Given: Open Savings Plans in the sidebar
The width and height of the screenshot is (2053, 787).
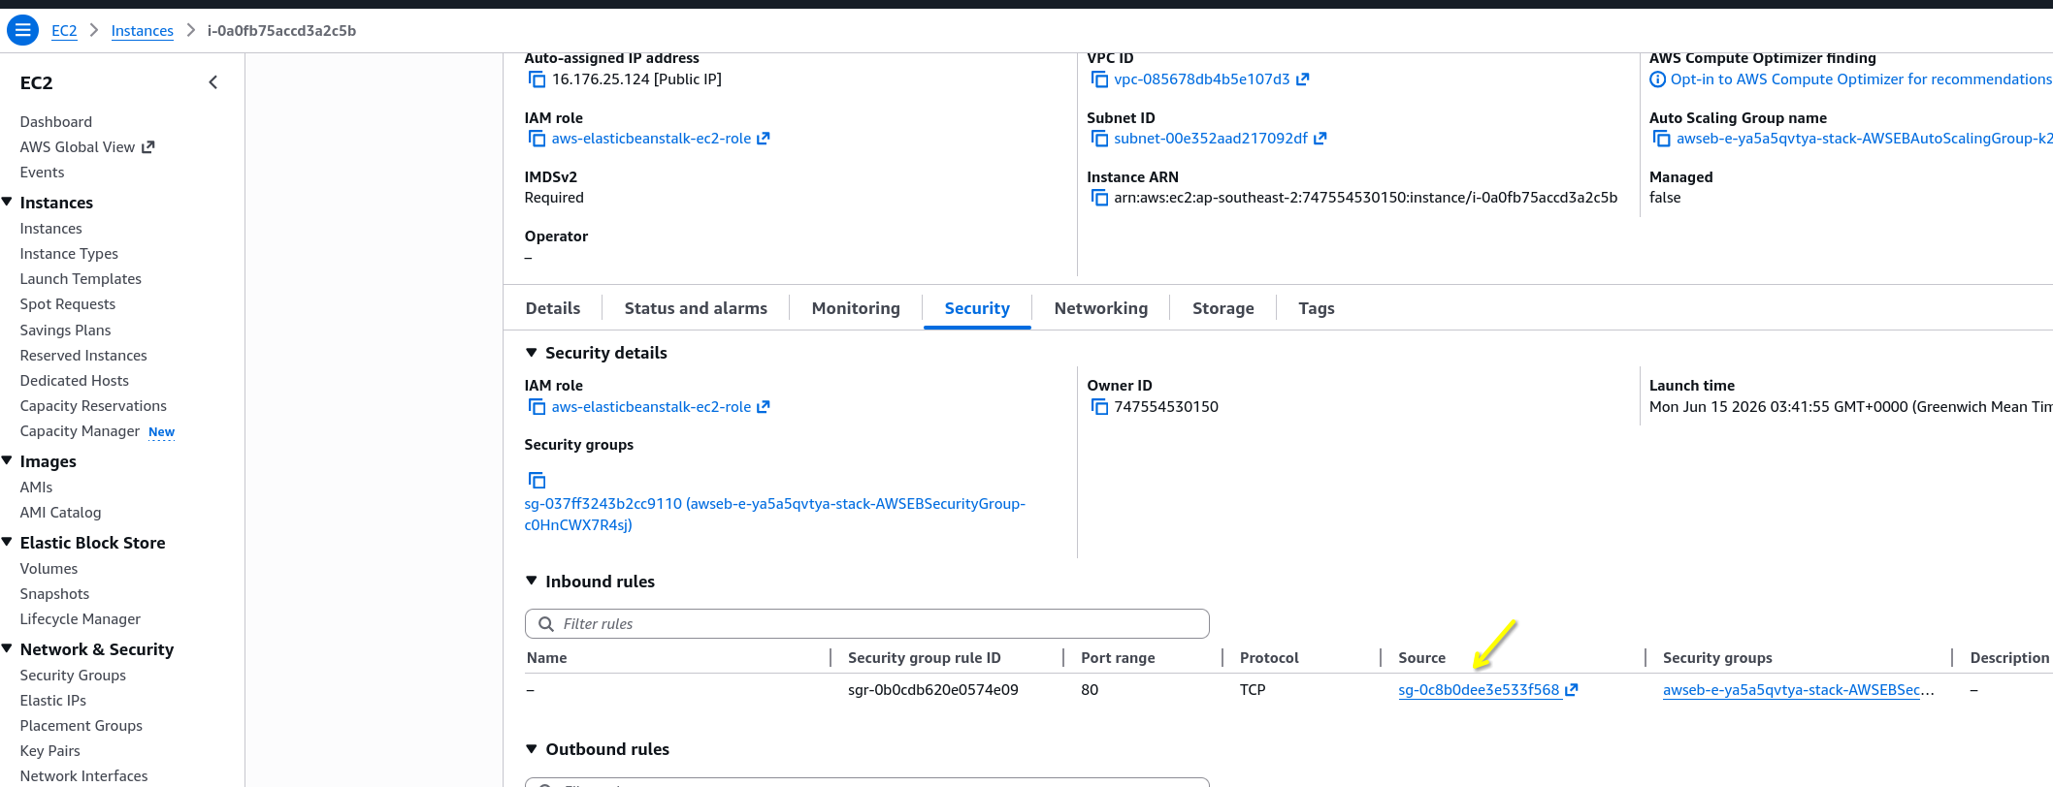Looking at the screenshot, I should click(x=65, y=331).
